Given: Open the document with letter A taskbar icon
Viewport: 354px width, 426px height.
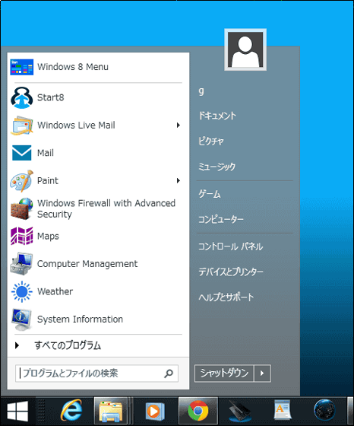Looking at the screenshot, I should coord(282,410).
